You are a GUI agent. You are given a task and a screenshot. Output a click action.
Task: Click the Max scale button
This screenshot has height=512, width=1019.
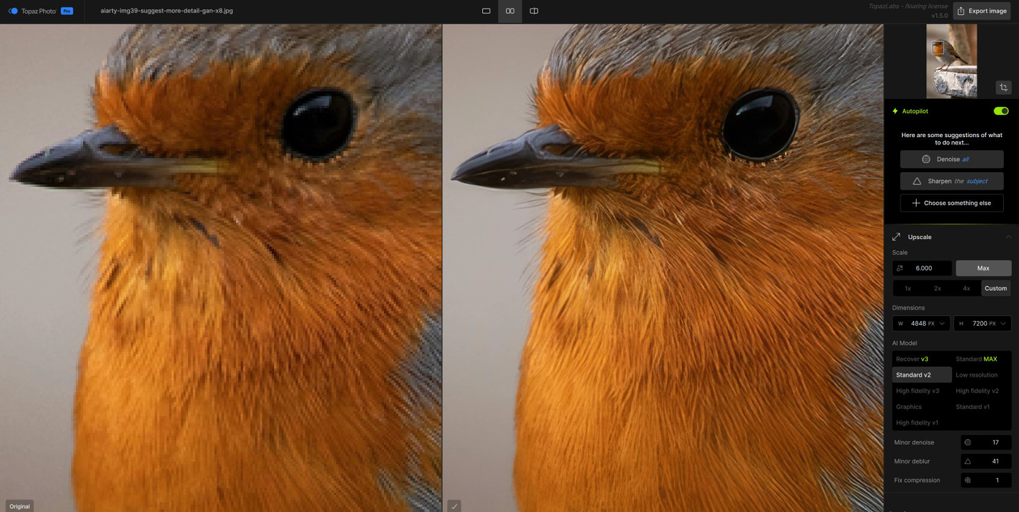pos(983,268)
